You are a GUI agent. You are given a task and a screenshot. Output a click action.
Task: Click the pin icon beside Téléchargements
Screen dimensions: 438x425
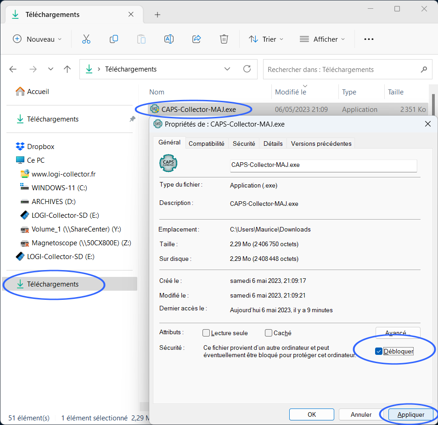click(132, 119)
